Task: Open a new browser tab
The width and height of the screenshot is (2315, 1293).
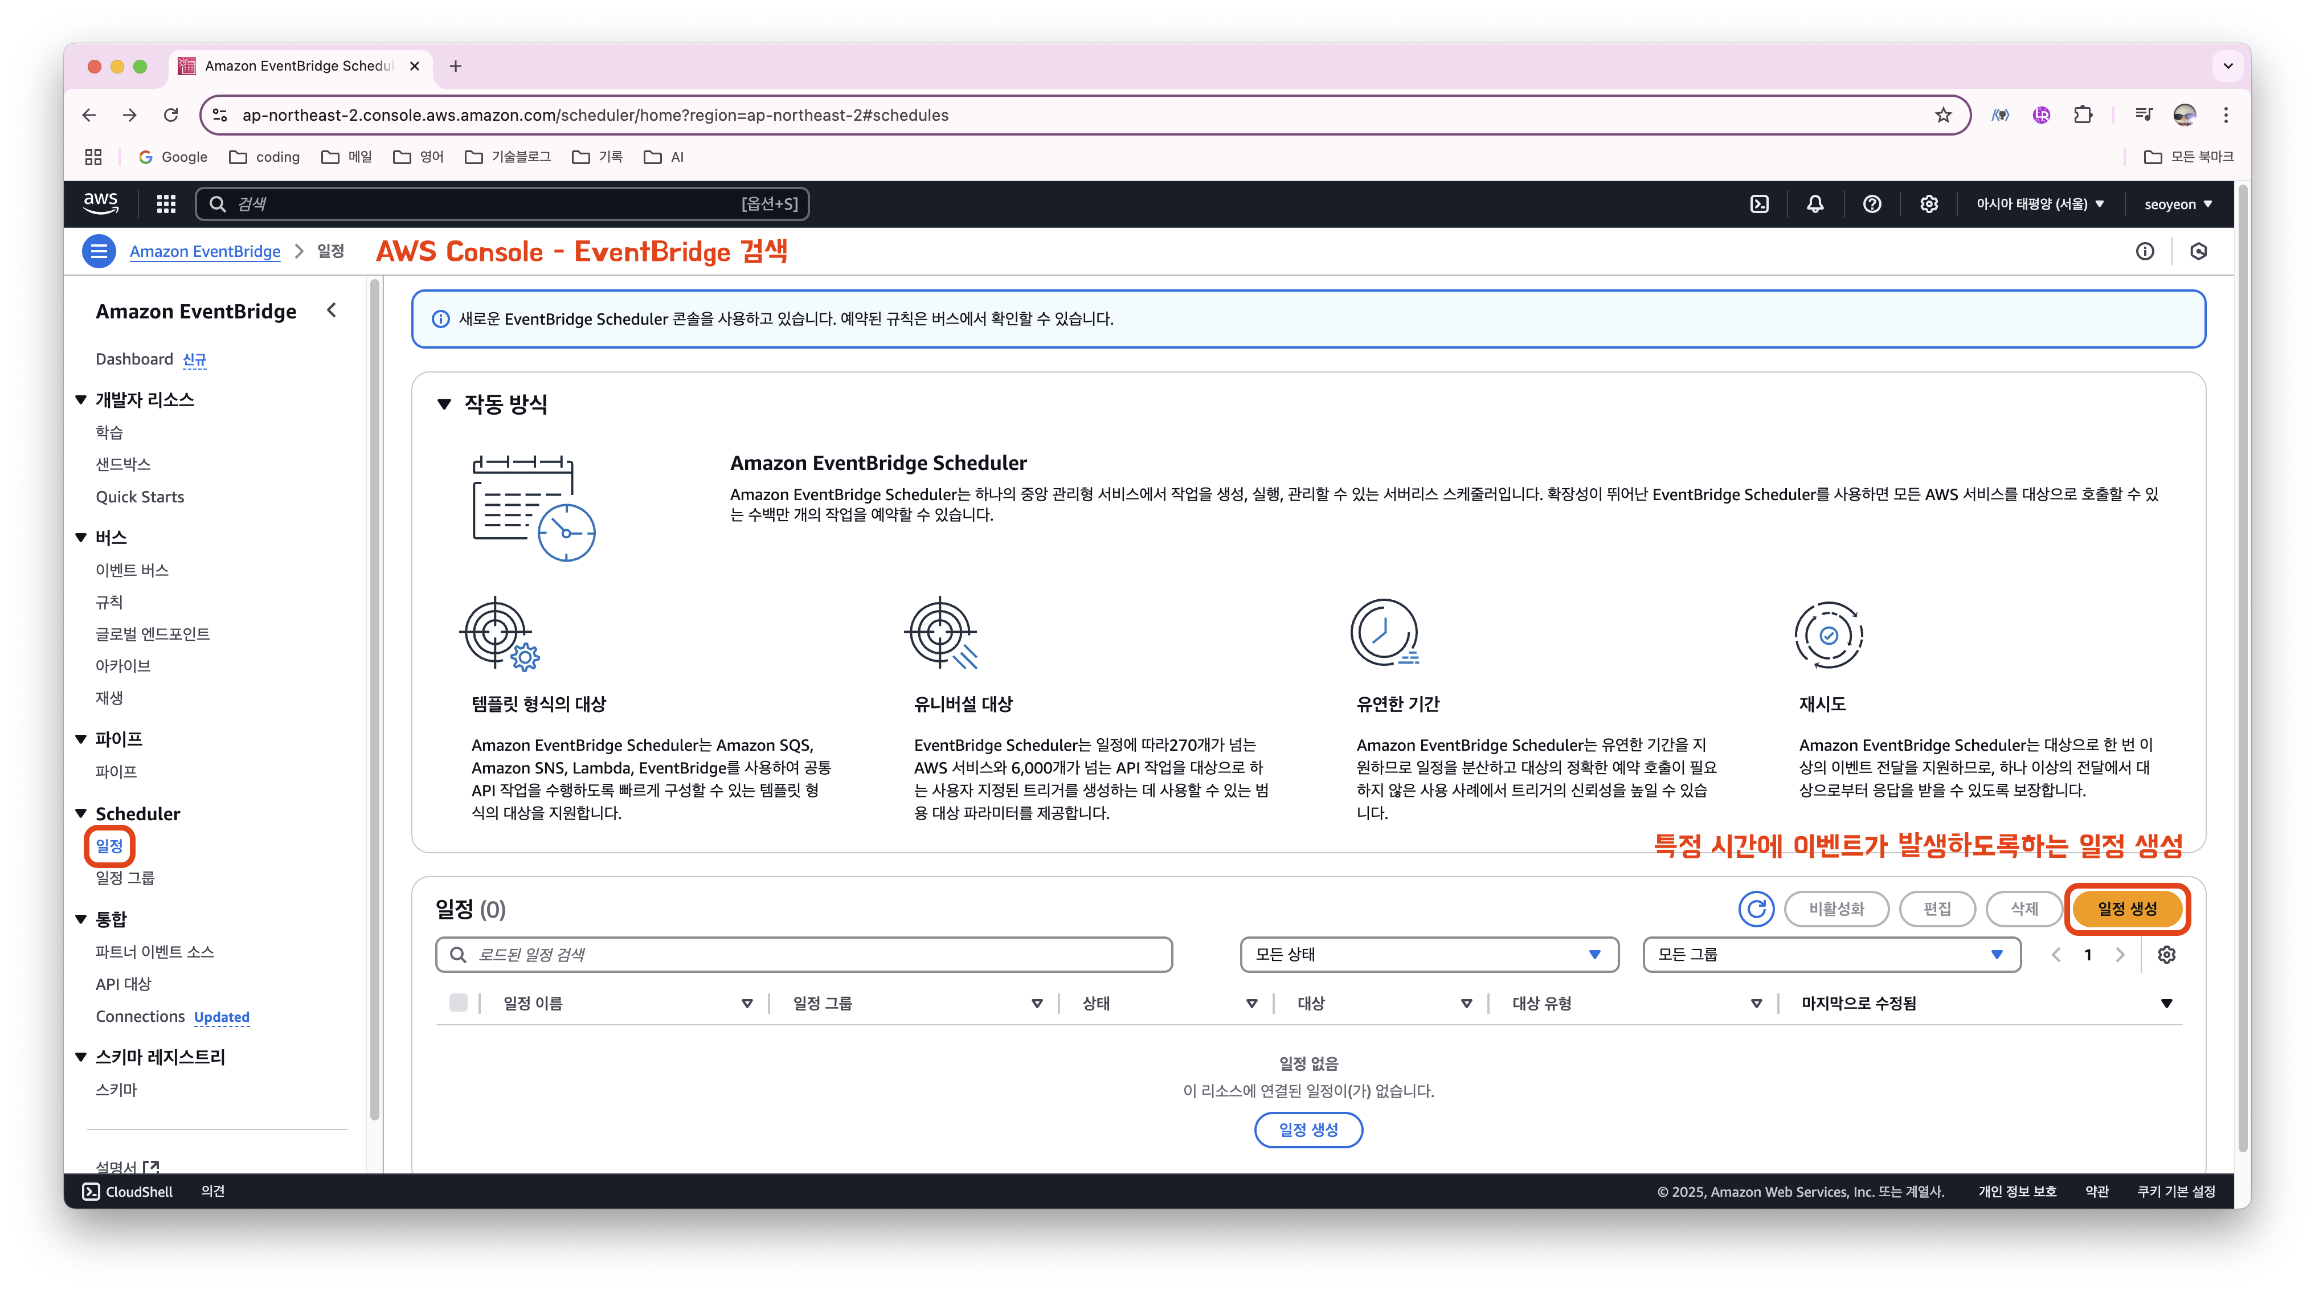Action: 456,66
